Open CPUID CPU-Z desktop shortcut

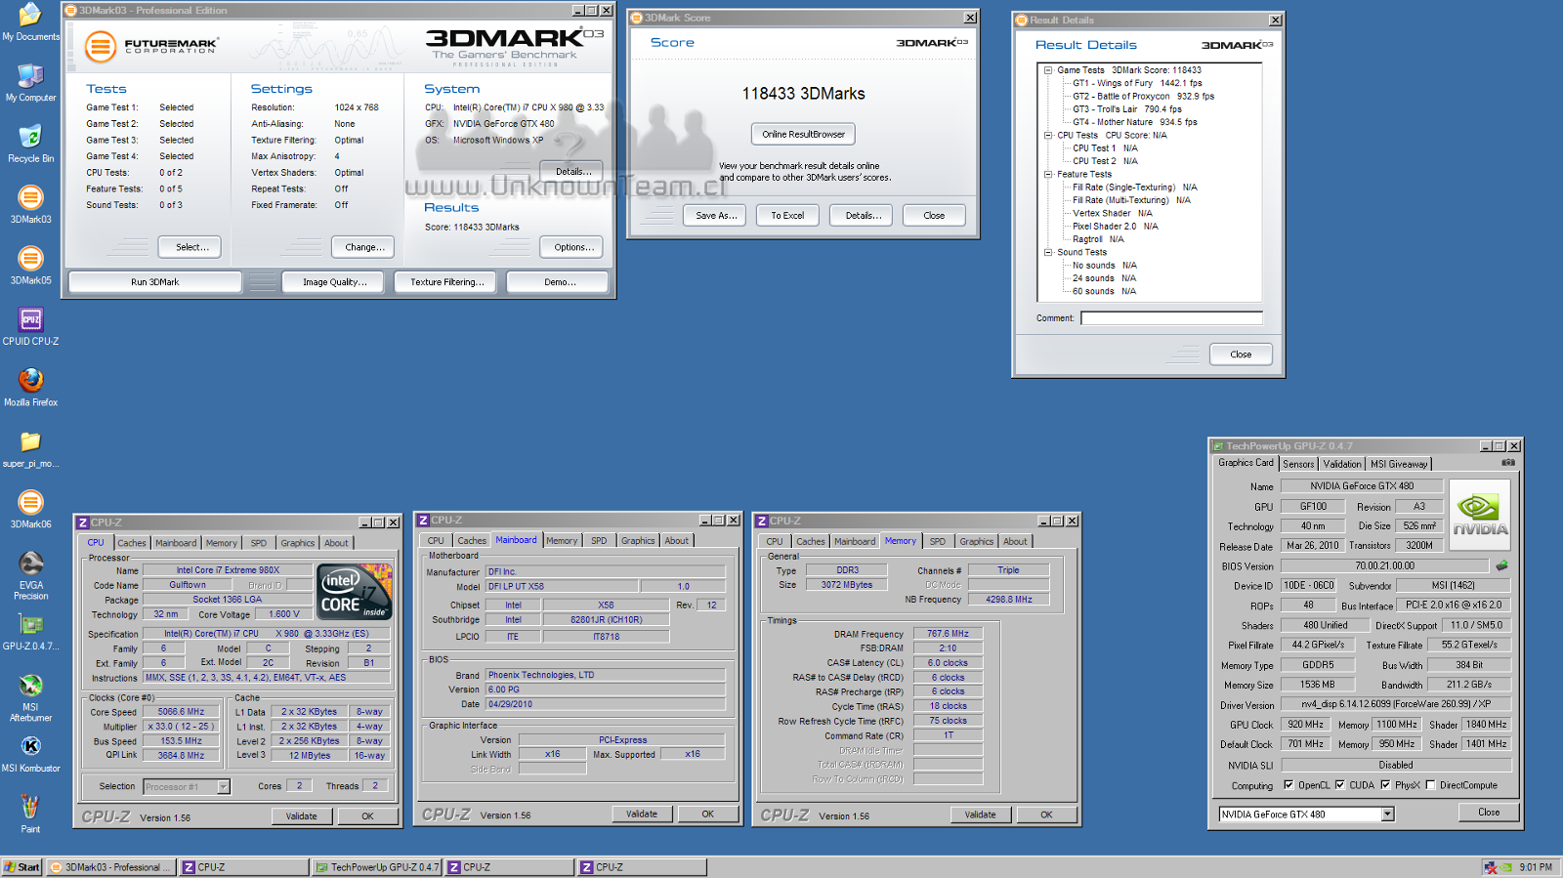coord(30,326)
